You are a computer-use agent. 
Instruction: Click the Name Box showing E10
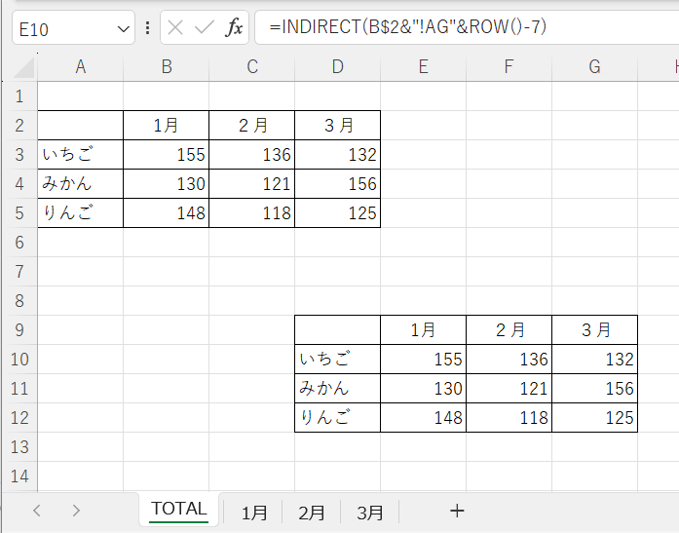tap(58, 29)
